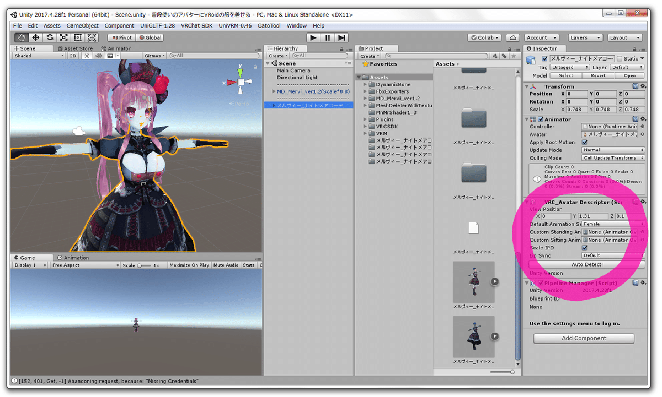Open Animator component help icon
662x397 pixels.
(636, 119)
